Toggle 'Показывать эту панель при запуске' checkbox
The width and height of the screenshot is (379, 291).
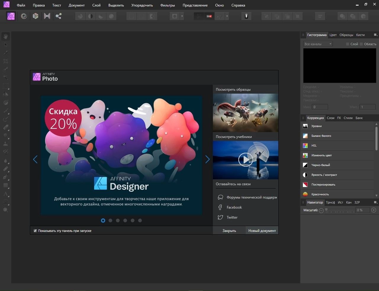(35, 231)
